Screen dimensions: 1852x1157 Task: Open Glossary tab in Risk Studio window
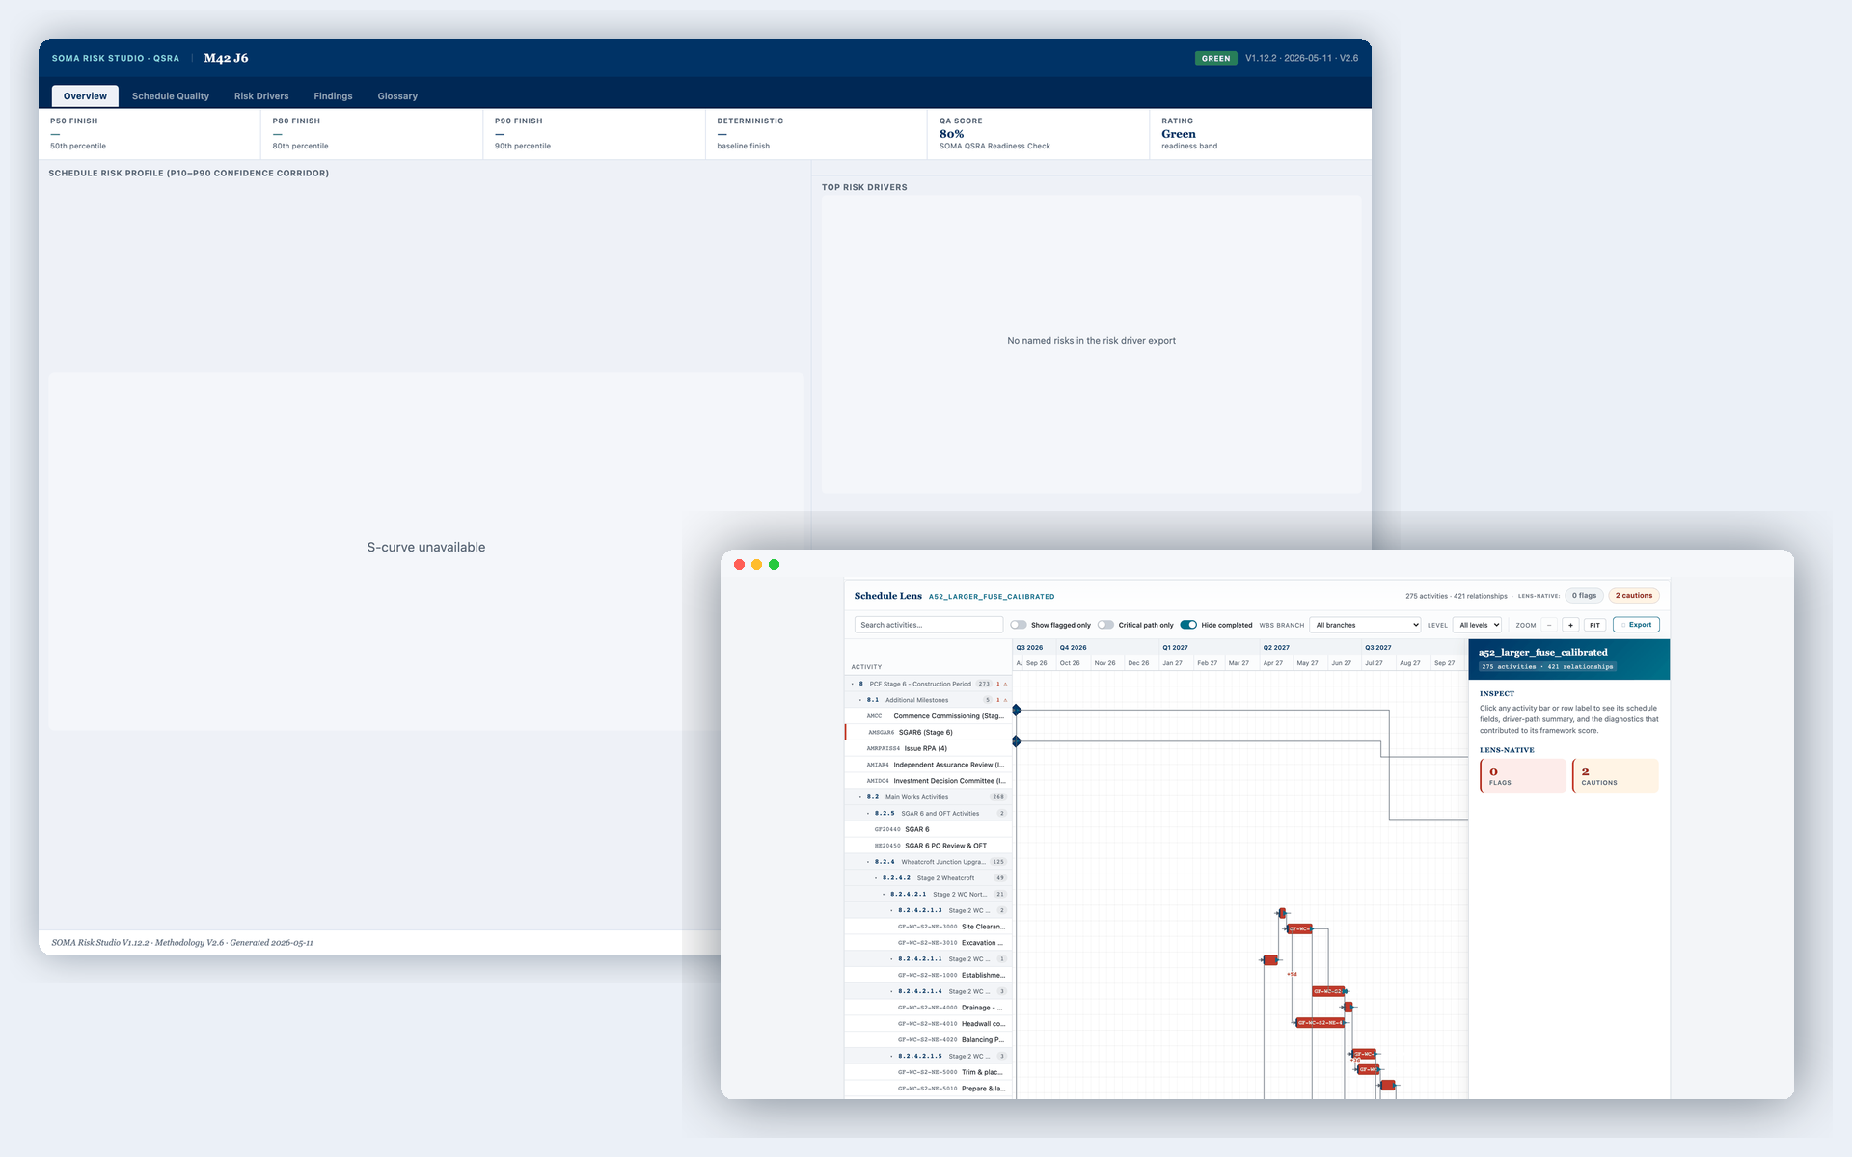point(397,96)
